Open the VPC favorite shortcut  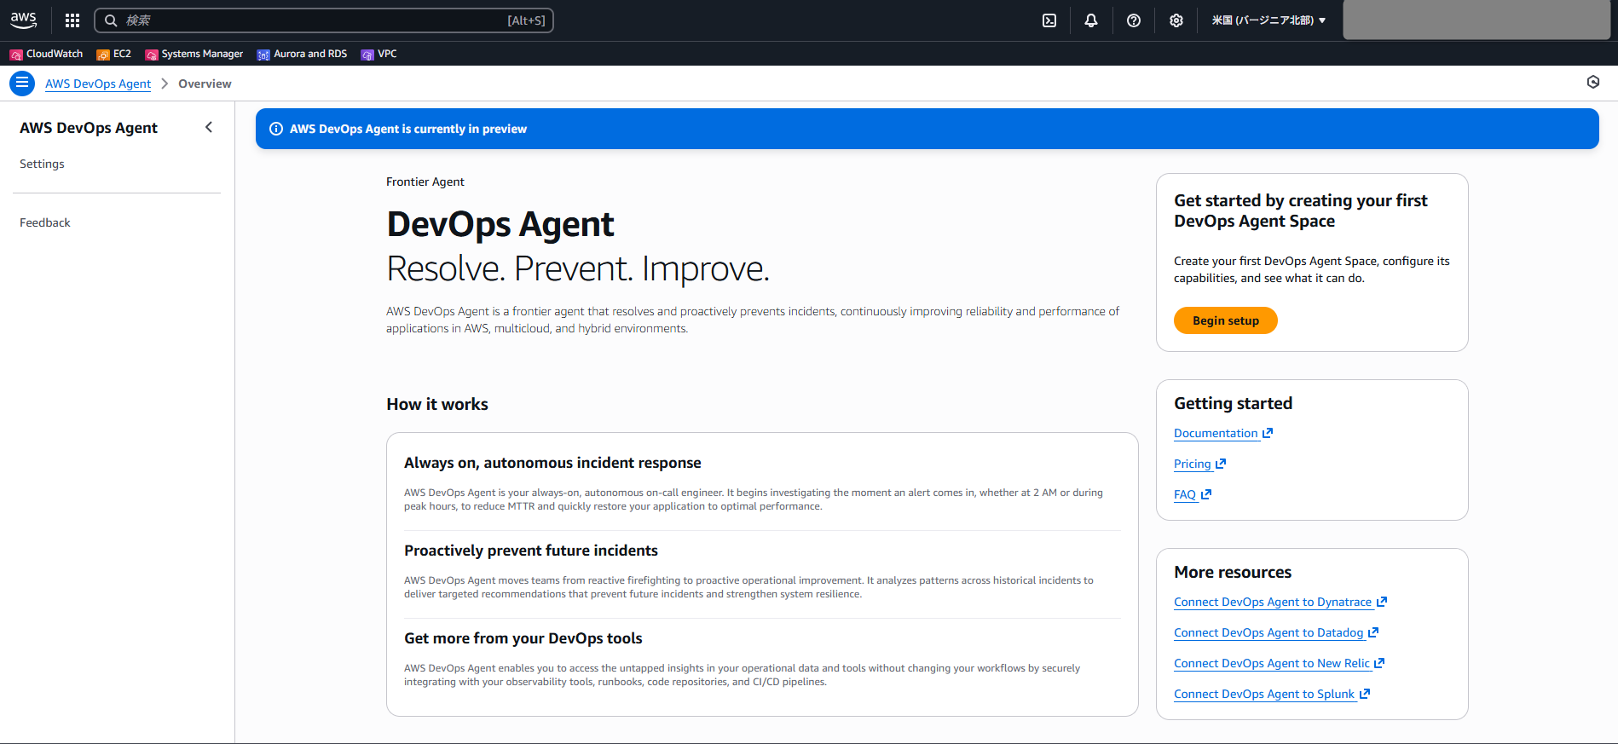379,54
